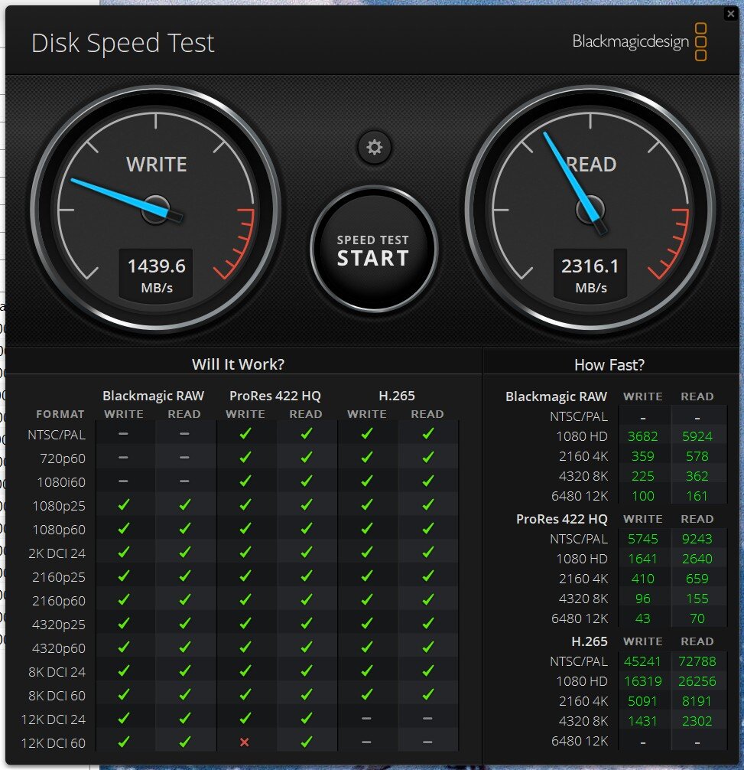The height and width of the screenshot is (770, 744).
Task: Click the H.265 header in Will It Work
Action: [397, 395]
